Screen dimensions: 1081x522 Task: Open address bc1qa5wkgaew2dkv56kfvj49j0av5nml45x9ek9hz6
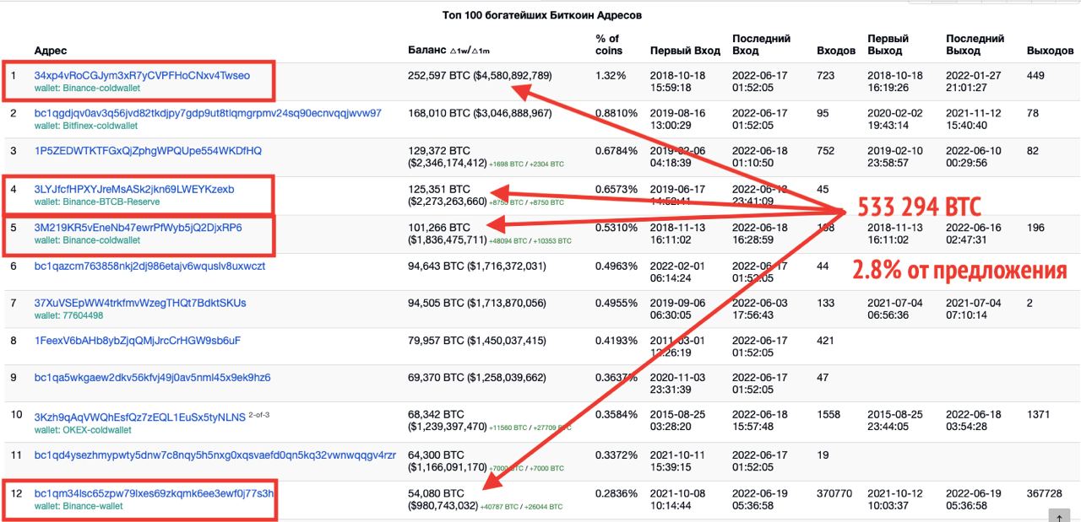point(152,378)
